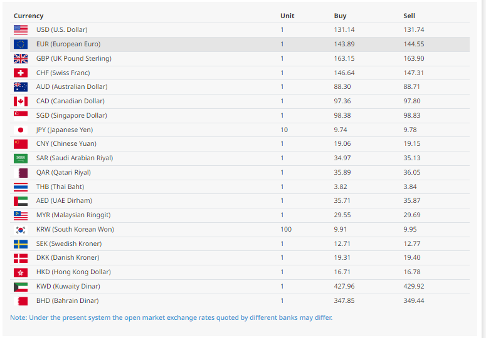The height and width of the screenshot is (338, 486).
Task: Click the GBP sell rate 163.90
Action: click(414, 59)
